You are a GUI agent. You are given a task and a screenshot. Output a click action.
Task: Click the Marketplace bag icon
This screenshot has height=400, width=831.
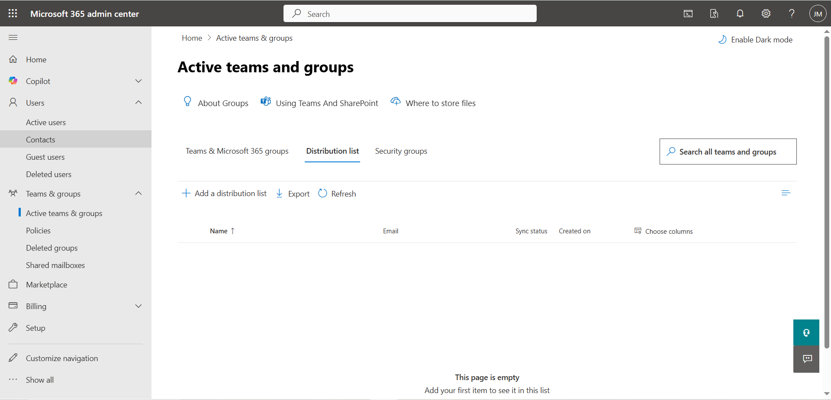point(13,284)
